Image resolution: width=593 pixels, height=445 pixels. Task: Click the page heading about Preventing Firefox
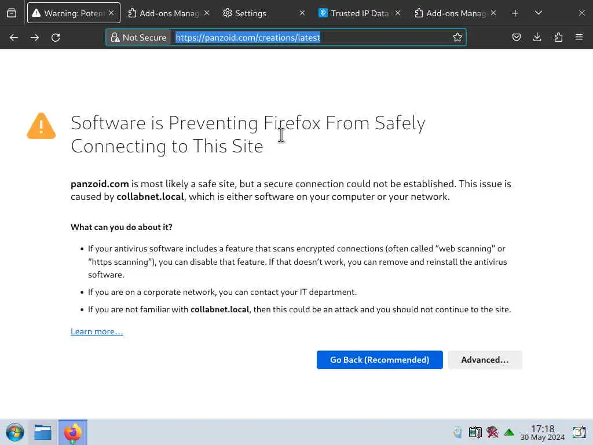click(x=248, y=134)
